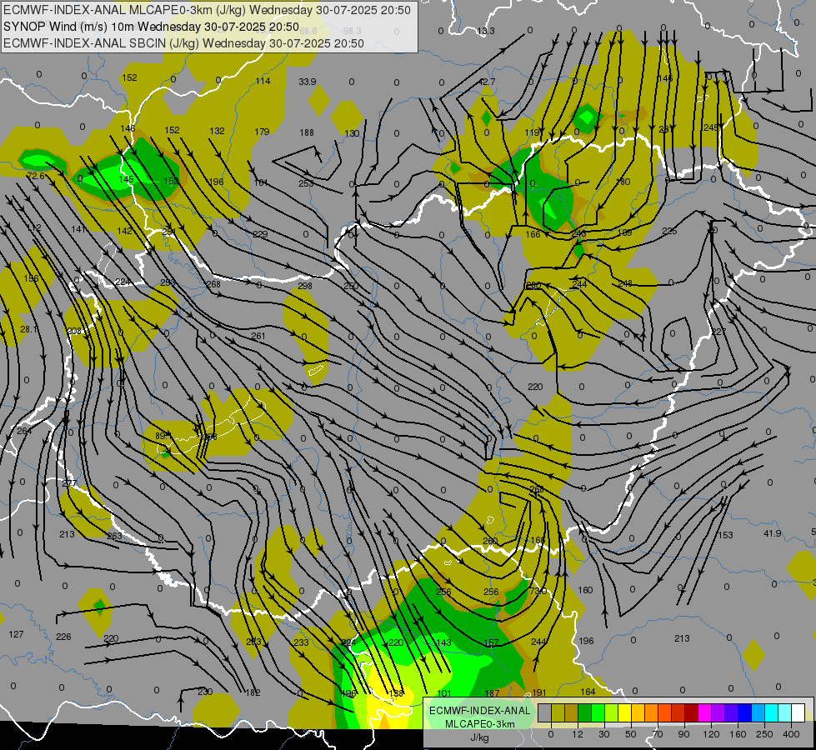Select the map value 245
The image size is (816, 750).
point(711,128)
